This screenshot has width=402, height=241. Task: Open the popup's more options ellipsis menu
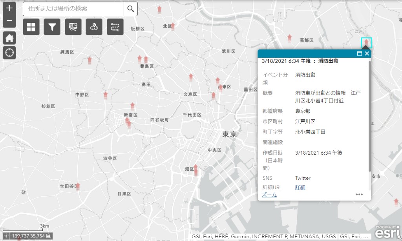(x=359, y=194)
